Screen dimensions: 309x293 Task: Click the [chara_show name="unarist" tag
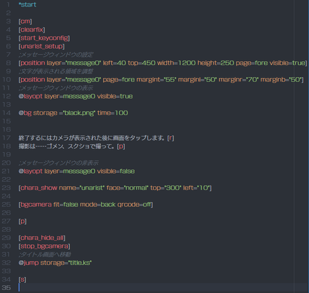pos(62,188)
